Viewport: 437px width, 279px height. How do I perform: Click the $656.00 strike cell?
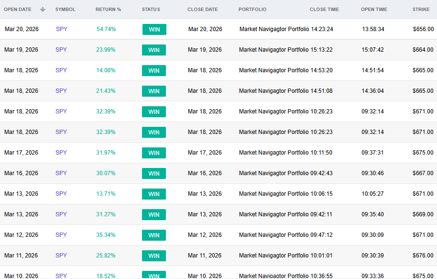[423, 29]
